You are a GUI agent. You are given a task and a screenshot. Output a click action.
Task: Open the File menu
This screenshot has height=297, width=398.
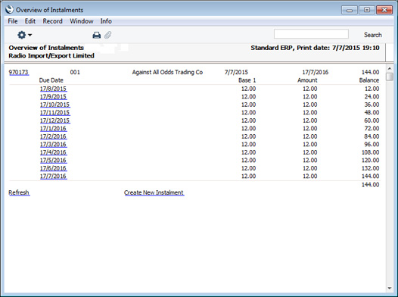point(13,21)
